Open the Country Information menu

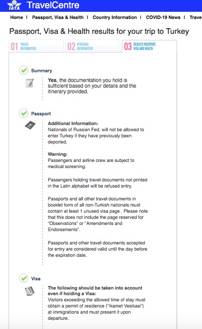[x=115, y=17]
